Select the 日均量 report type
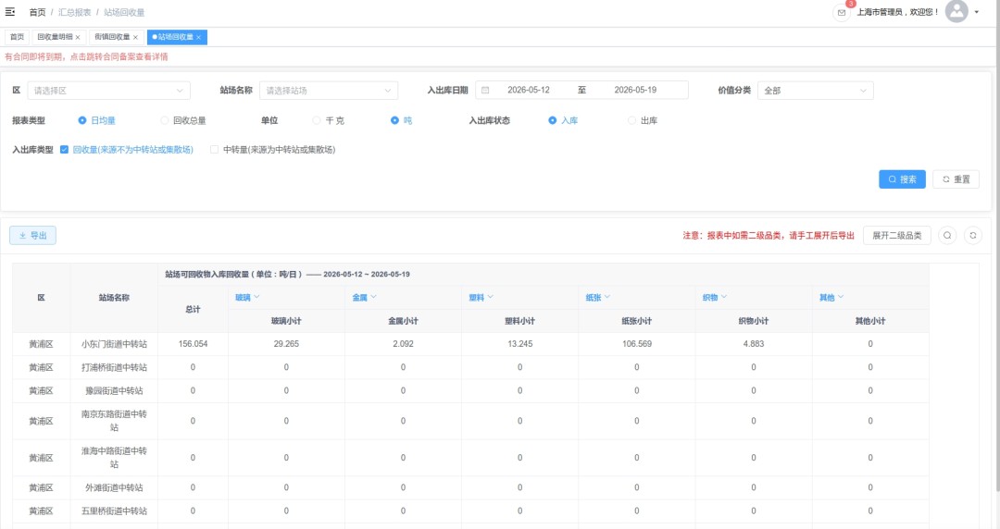Screen dimensions: 1000x529 coord(96,120)
